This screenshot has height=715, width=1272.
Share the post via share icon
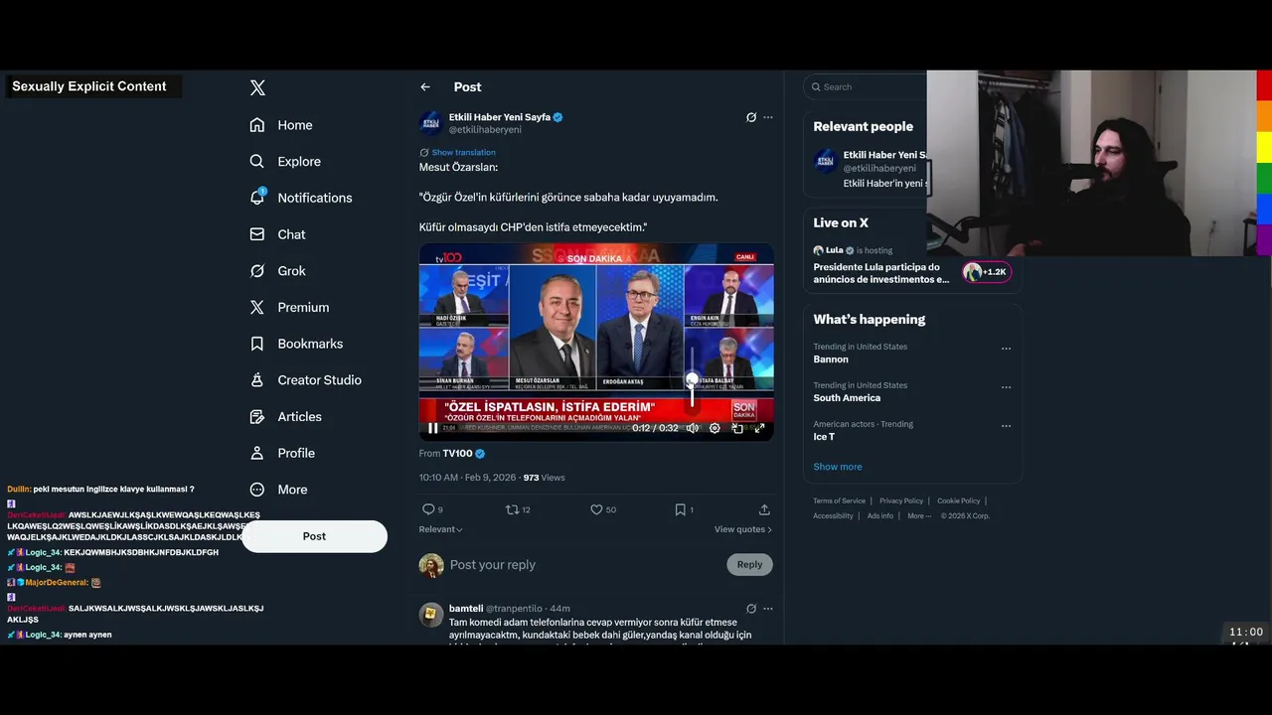tap(764, 509)
